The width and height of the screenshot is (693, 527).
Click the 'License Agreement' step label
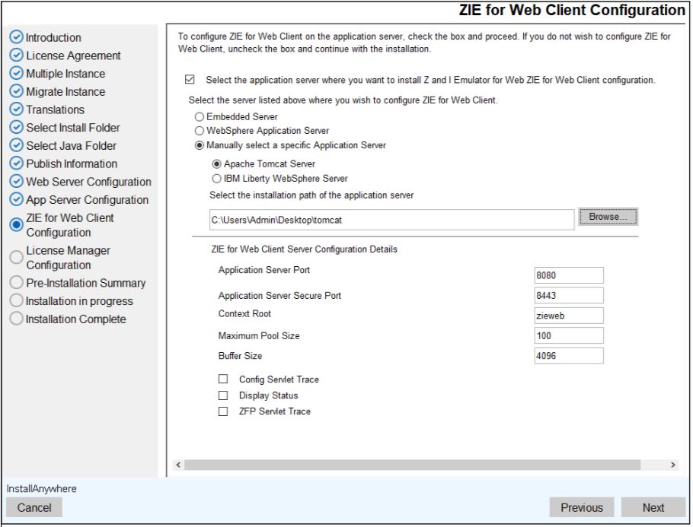click(73, 56)
